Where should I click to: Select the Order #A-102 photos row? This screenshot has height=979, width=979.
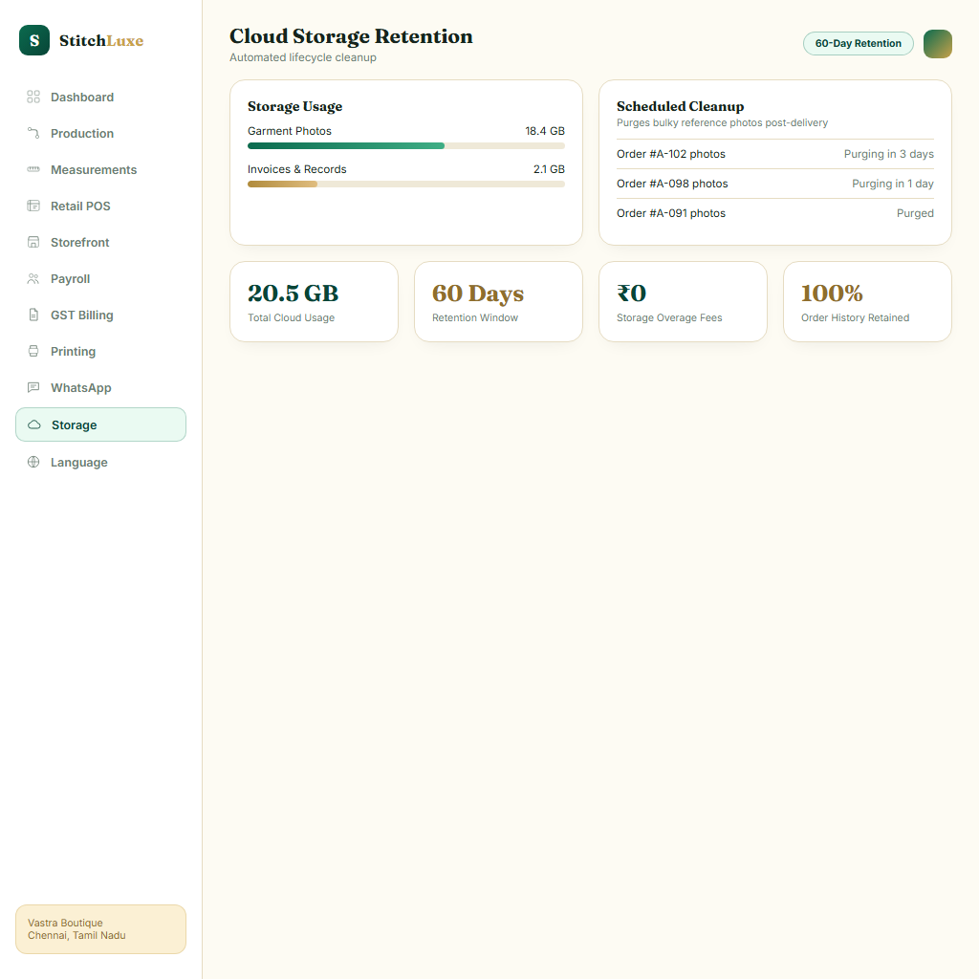[x=774, y=154]
